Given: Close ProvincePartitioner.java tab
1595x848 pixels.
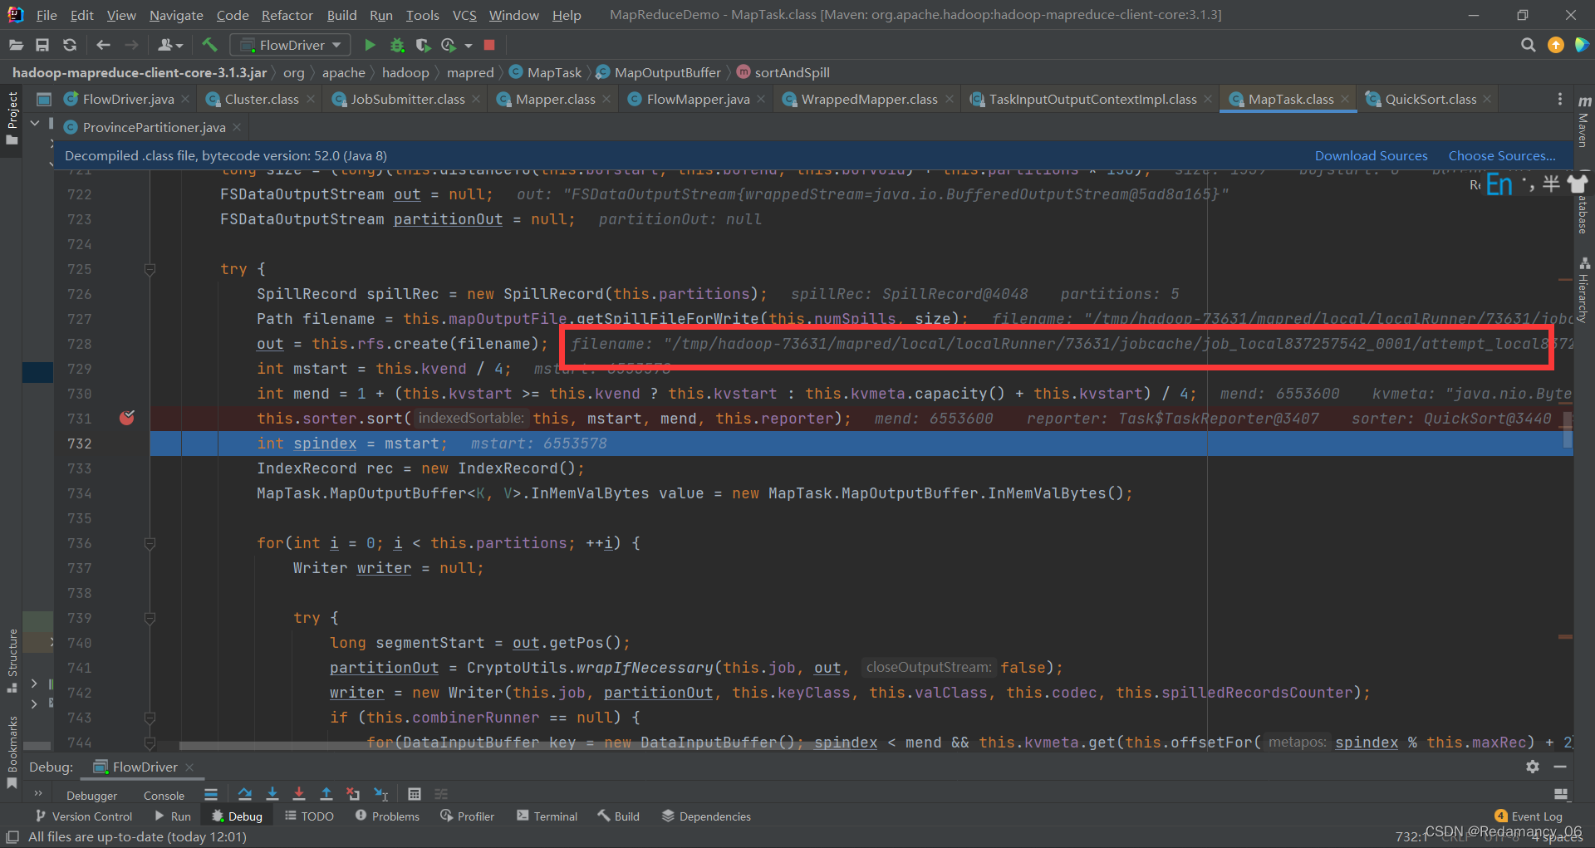Looking at the screenshot, I should (x=237, y=127).
